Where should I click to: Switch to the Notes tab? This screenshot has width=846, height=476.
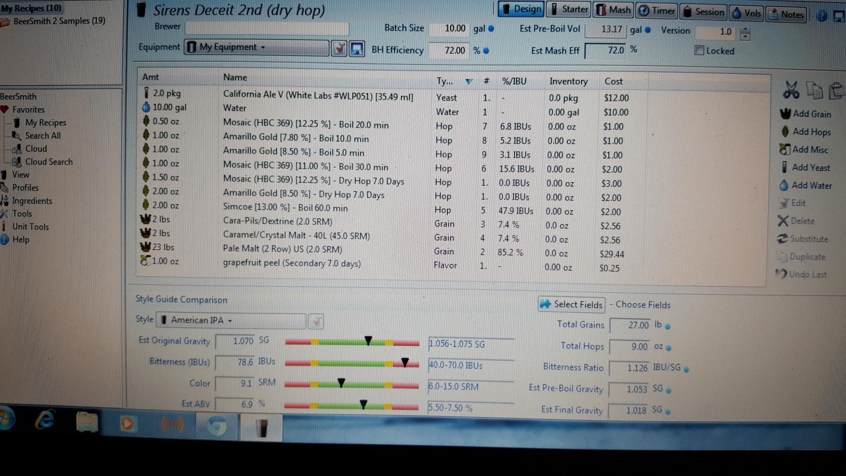click(786, 14)
